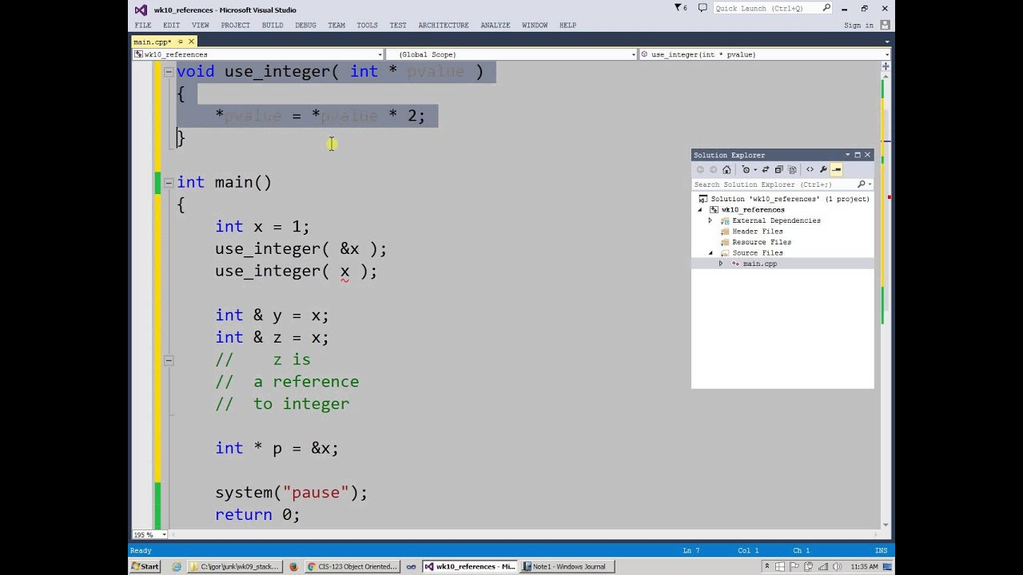Open the DEBUG menu

[305, 26]
